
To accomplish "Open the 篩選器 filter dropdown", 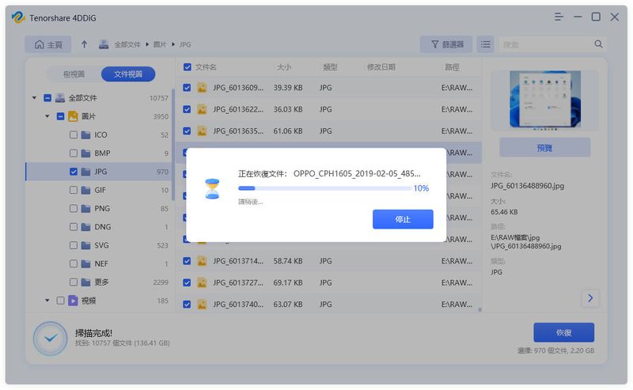I will [446, 44].
